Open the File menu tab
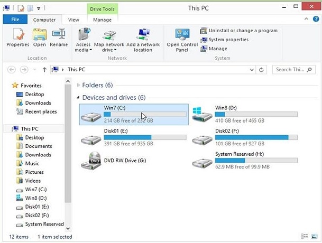 (15, 20)
